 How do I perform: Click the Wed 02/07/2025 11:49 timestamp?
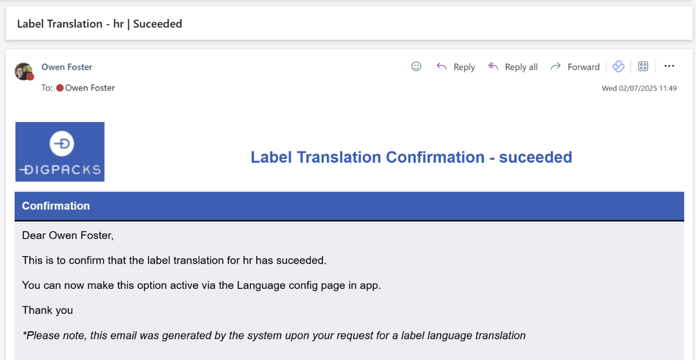click(639, 88)
